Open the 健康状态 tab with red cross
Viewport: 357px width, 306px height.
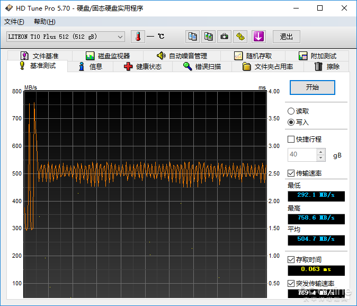click(142, 67)
